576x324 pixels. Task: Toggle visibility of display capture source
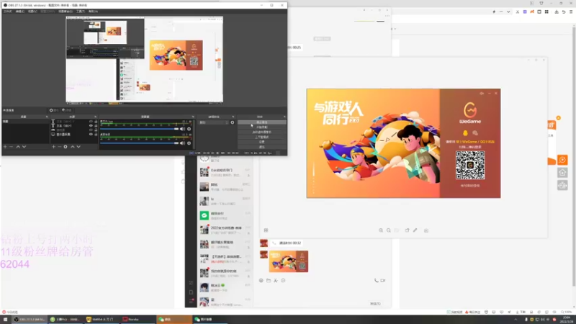(91, 135)
